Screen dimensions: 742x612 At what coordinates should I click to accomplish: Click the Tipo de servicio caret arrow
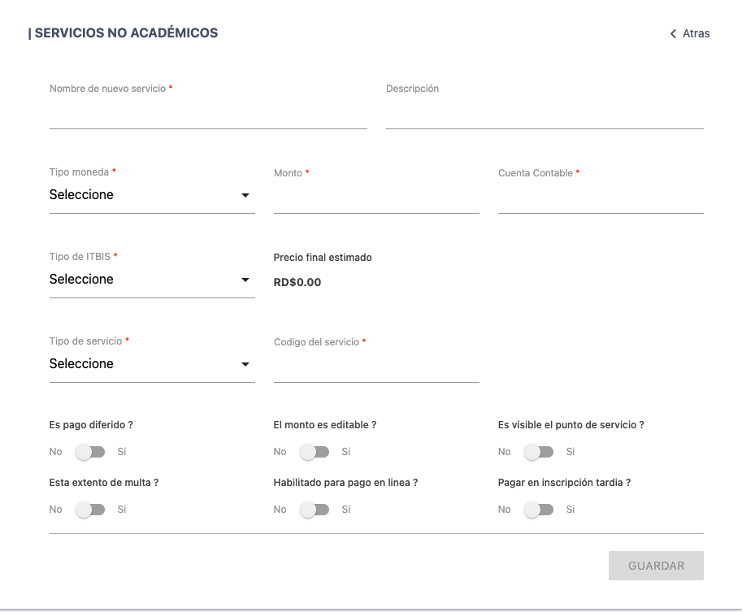click(245, 365)
